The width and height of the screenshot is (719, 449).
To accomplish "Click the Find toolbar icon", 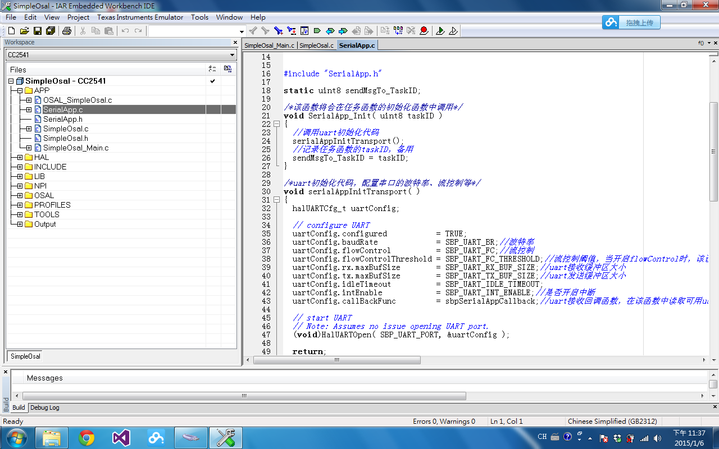I will pyautogui.click(x=278, y=31).
